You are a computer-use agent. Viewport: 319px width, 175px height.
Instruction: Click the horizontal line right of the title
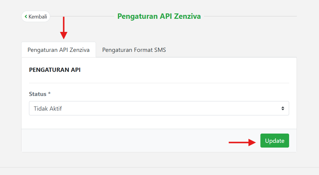point(250,16)
